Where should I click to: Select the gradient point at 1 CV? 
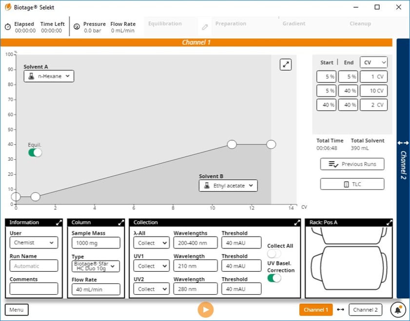tap(35, 197)
